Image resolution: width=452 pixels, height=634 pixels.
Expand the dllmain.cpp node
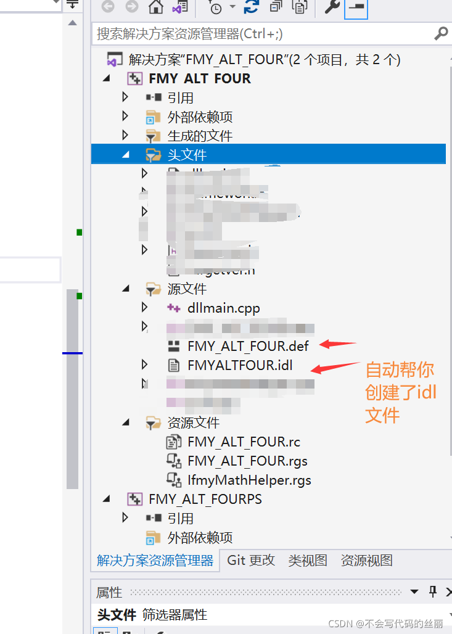pos(145,307)
